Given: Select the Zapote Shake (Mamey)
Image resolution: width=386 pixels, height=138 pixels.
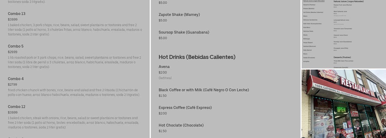Looking at the screenshot, I should (179, 17).
